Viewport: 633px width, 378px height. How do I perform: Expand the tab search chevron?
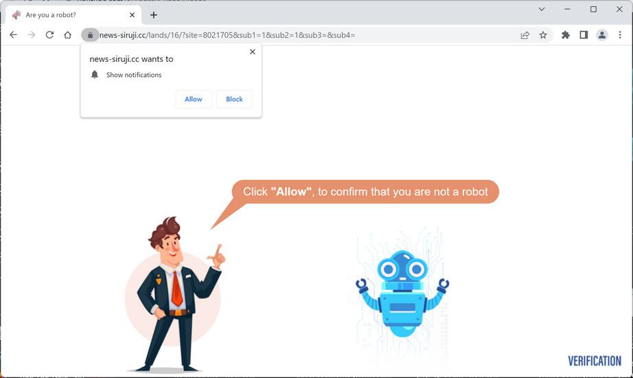pyautogui.click(x=542, y=9)
